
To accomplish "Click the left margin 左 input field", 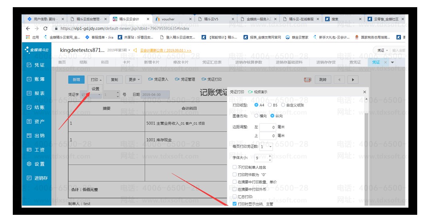I will coord(267,127).
